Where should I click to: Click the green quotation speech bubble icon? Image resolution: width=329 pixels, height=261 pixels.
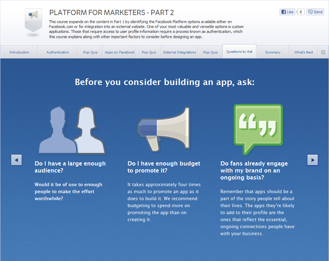(258, 129)
